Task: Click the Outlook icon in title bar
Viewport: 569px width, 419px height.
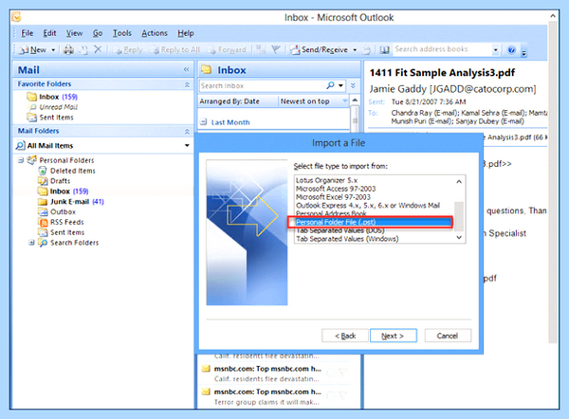Action: 16,17
